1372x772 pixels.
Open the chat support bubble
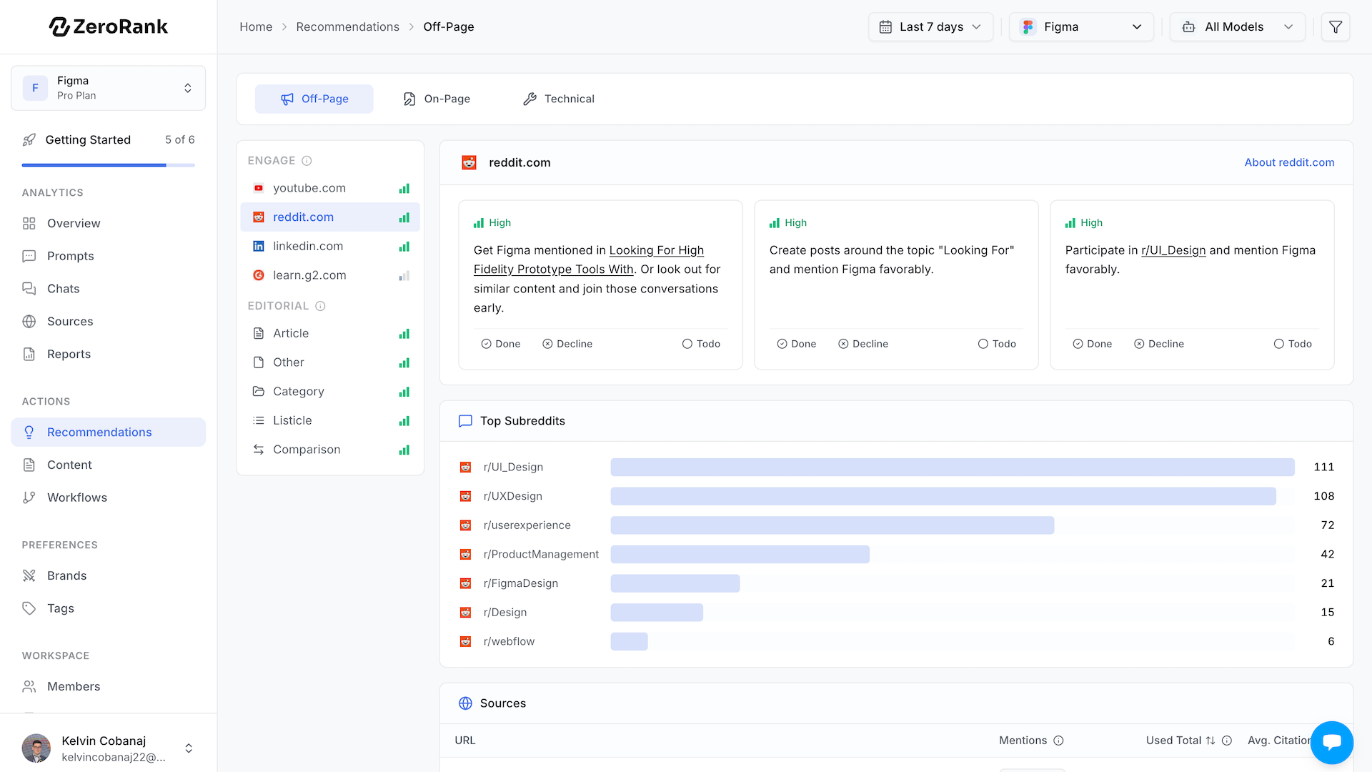coord(1331,742)
